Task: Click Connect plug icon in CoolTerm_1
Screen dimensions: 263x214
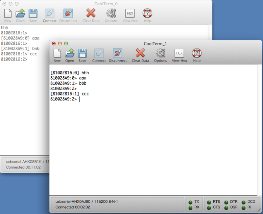Action: [x=99, y=53]
